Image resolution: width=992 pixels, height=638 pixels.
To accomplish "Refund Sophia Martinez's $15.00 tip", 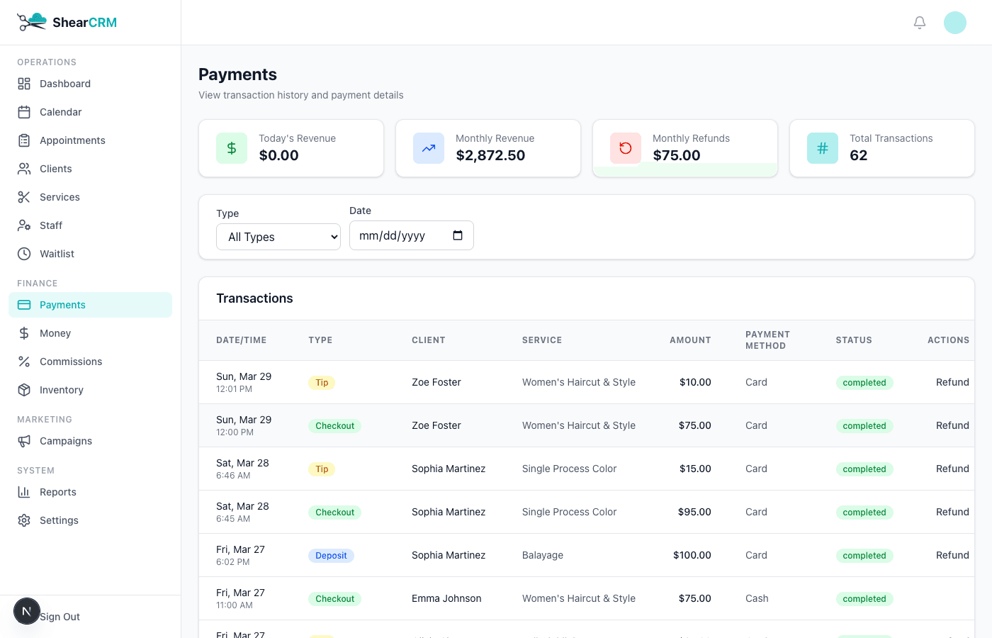I will (952, 469).
